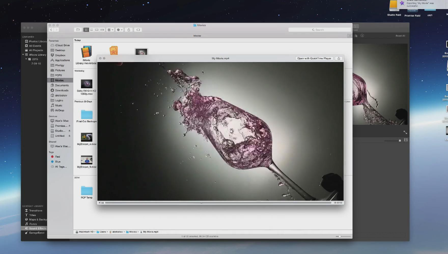Open the iMovie Library file icon
Viewport: 448px width, 254px height.
click(86, 52)
